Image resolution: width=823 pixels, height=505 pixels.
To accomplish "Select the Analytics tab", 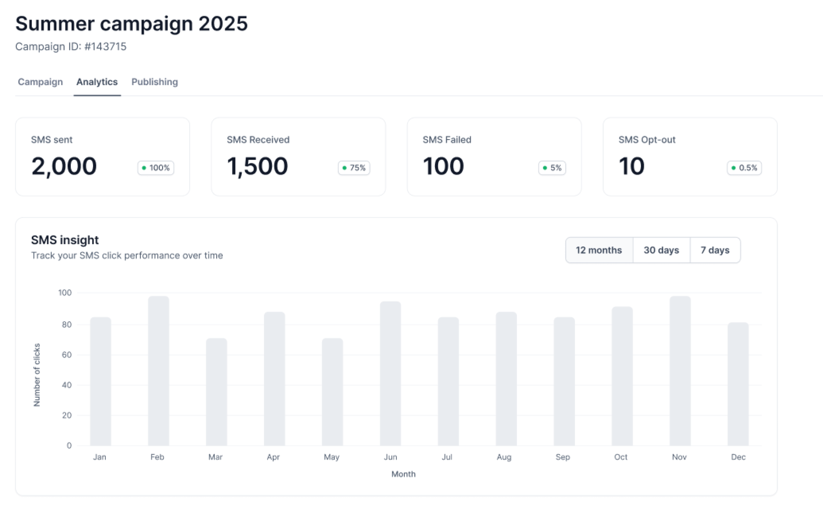I will tap(97, 82).
